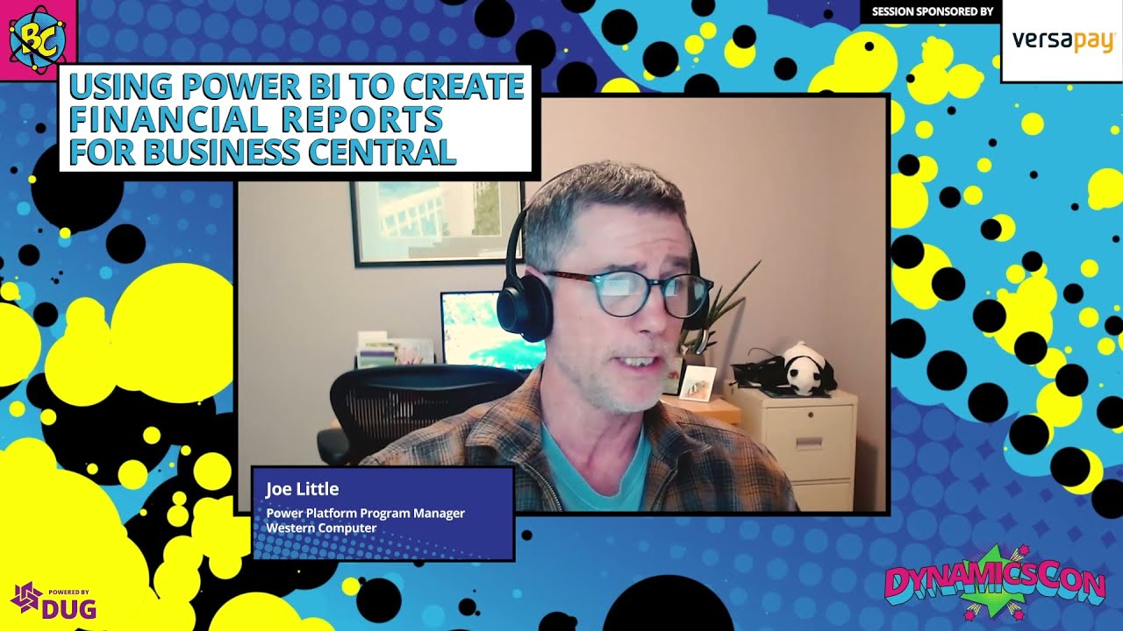Viewport: 1123px width, 631px height.
Task: Click the Versapay sponsor logo
Action: 1062,41
